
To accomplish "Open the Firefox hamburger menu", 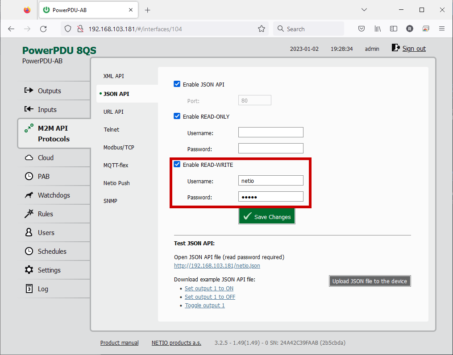I will click(442, 29).
